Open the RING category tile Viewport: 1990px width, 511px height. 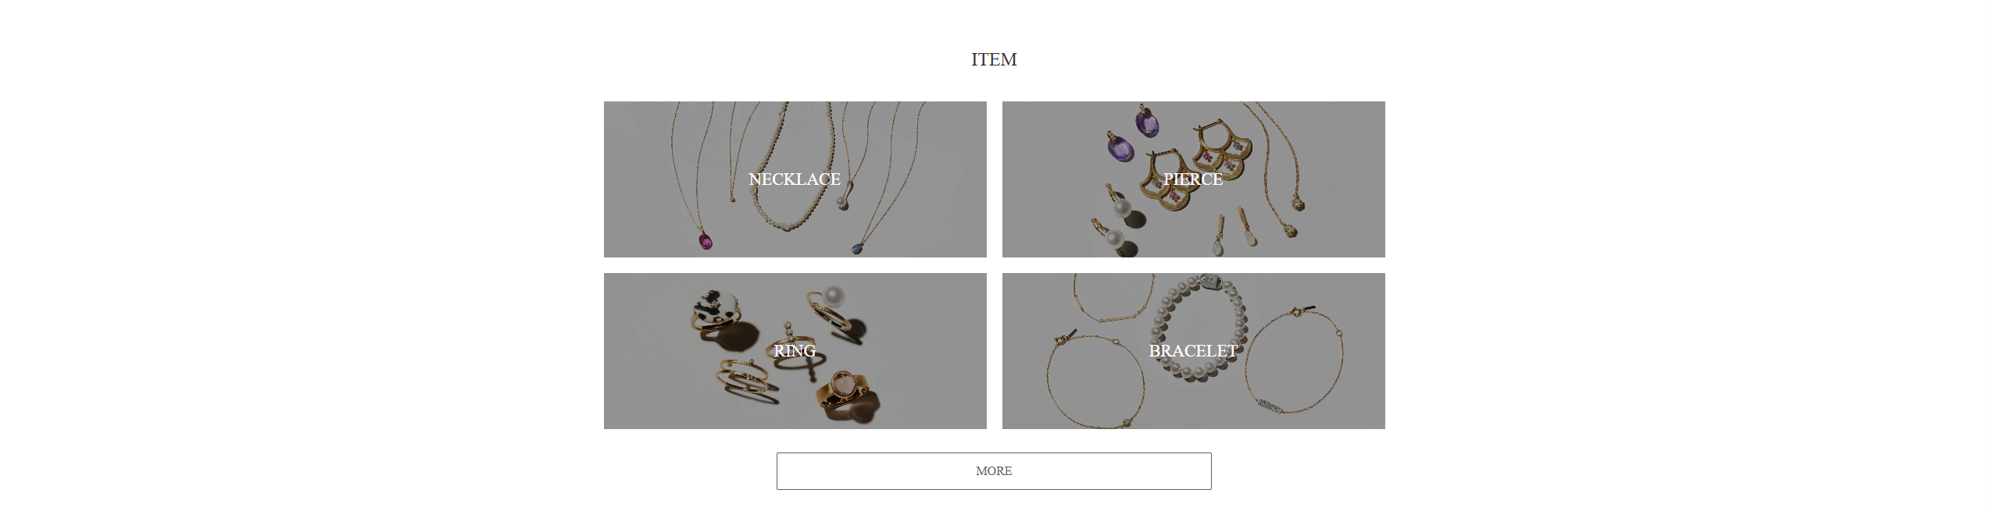click(x=795, y=350)
